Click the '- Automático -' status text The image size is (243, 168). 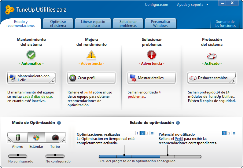point(31,64)
